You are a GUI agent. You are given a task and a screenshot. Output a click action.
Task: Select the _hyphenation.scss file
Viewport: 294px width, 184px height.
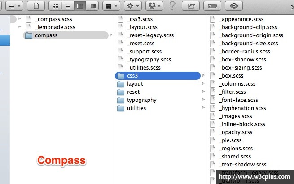[242, 108]
